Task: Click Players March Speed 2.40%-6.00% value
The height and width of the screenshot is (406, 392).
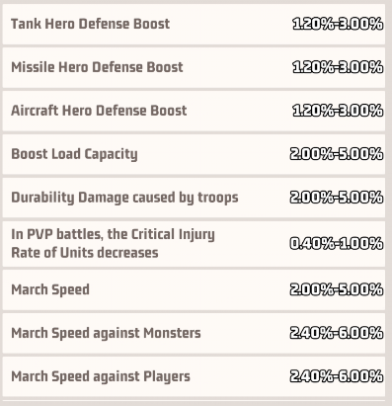Action: click(337, 376)
